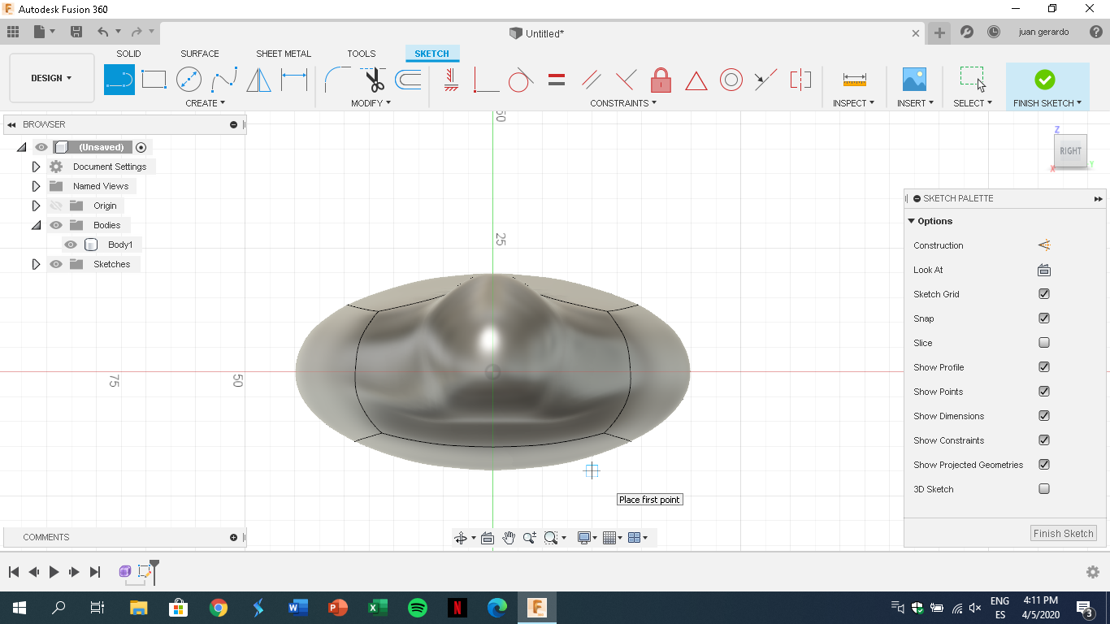Apply the Equal constraint
The width and height of the screenshot is (1110, 624).
tap(556, 80)
